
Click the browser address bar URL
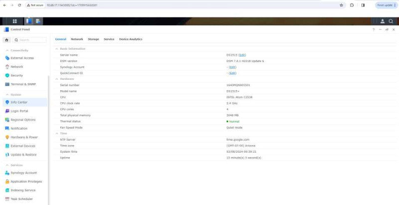coord(72,5)
